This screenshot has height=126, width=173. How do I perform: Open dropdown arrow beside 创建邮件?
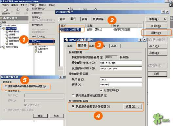[x=12, y=11]
